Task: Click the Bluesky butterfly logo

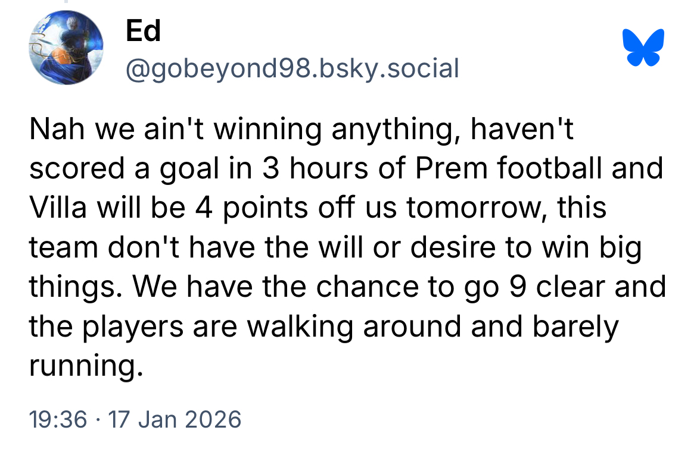Action: (x=643, y=47)
